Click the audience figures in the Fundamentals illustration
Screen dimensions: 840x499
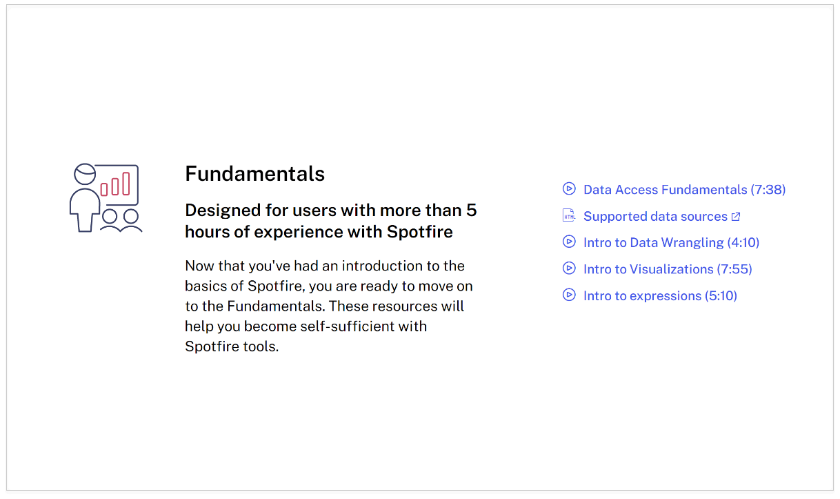[121, 221]
